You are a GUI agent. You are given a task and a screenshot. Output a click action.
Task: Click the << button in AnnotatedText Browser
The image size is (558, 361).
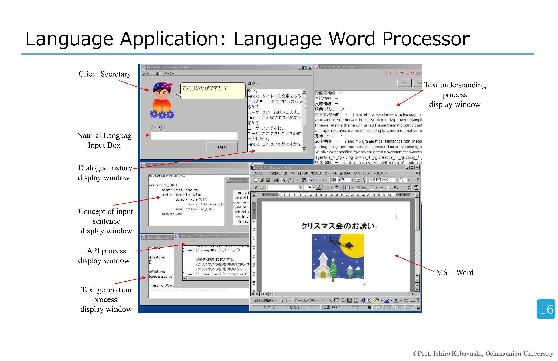pos(404,83)
